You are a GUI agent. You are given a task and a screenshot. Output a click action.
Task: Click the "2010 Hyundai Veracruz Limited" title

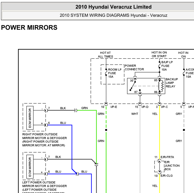114,7
